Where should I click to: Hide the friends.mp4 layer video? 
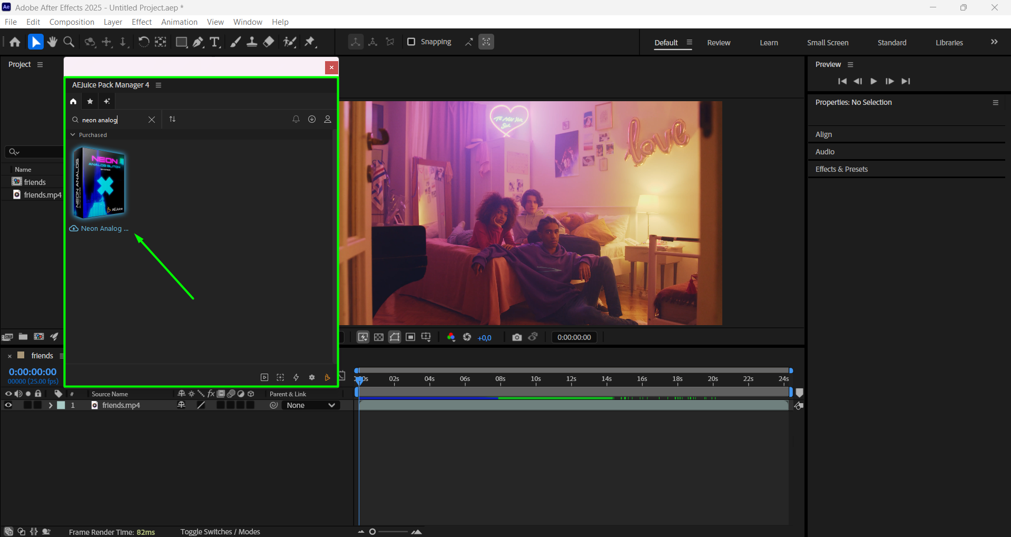[x=8, y=405]
